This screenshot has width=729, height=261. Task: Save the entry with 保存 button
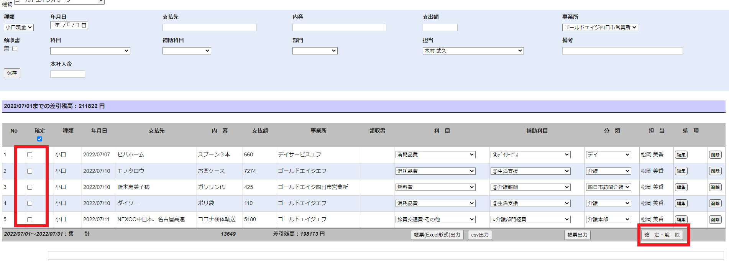pos(12,73)
